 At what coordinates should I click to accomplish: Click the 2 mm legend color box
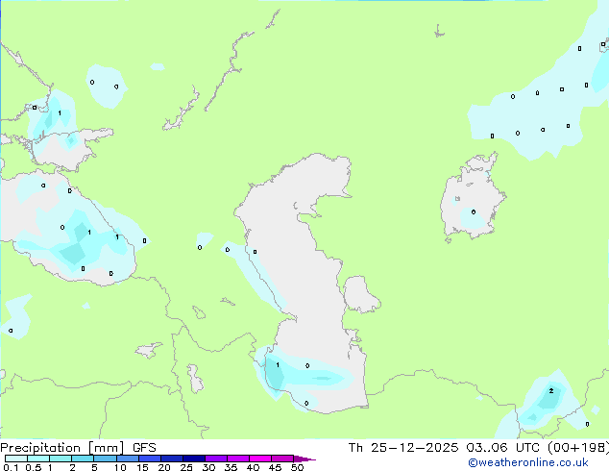pos(83,459)
